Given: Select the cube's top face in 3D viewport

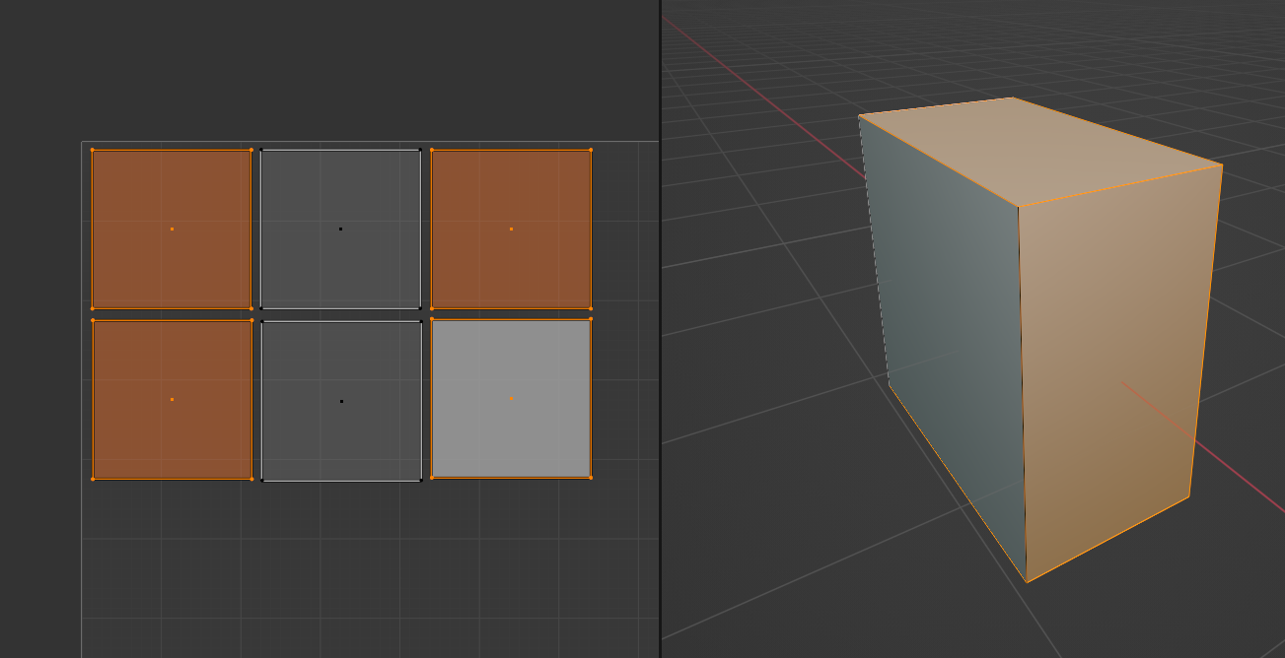Looking at the screenshot, I should coord(1035,151).
